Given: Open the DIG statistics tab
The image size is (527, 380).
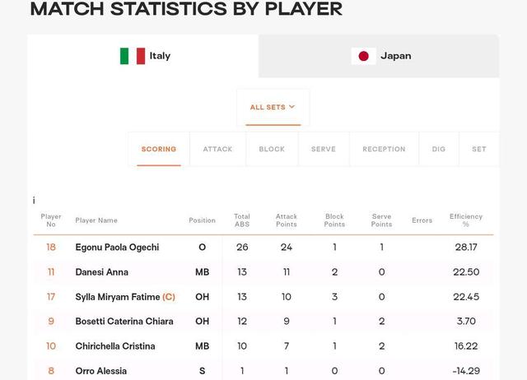Looking at the screenshot, I should pyautogui.click(x=439, y=149).
